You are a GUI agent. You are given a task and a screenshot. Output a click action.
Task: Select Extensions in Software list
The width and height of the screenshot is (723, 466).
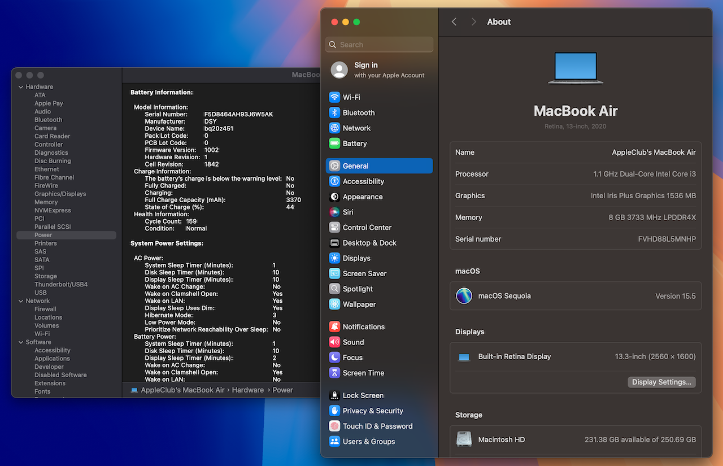click(x=50, y=383)
